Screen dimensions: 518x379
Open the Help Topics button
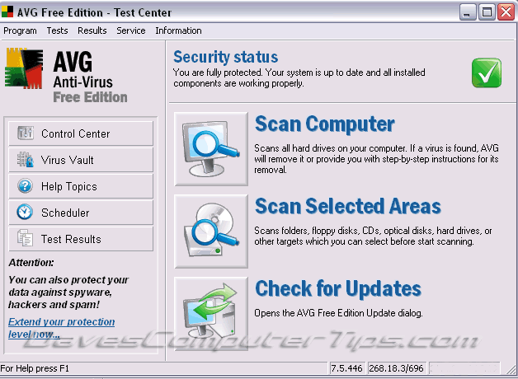click(x=81, y=186)
